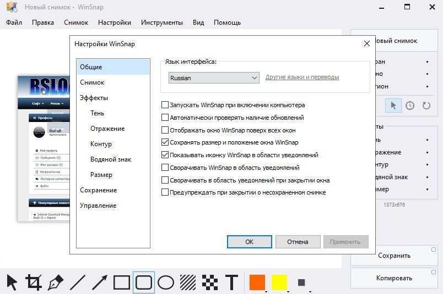
Task: Enable Сворачивать WinSnap в область уведомлений
Action: 165,168
